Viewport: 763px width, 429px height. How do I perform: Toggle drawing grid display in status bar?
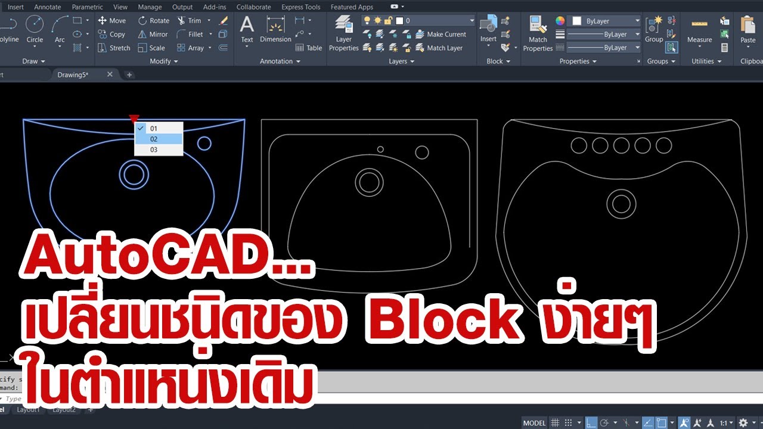coord(555,423)
